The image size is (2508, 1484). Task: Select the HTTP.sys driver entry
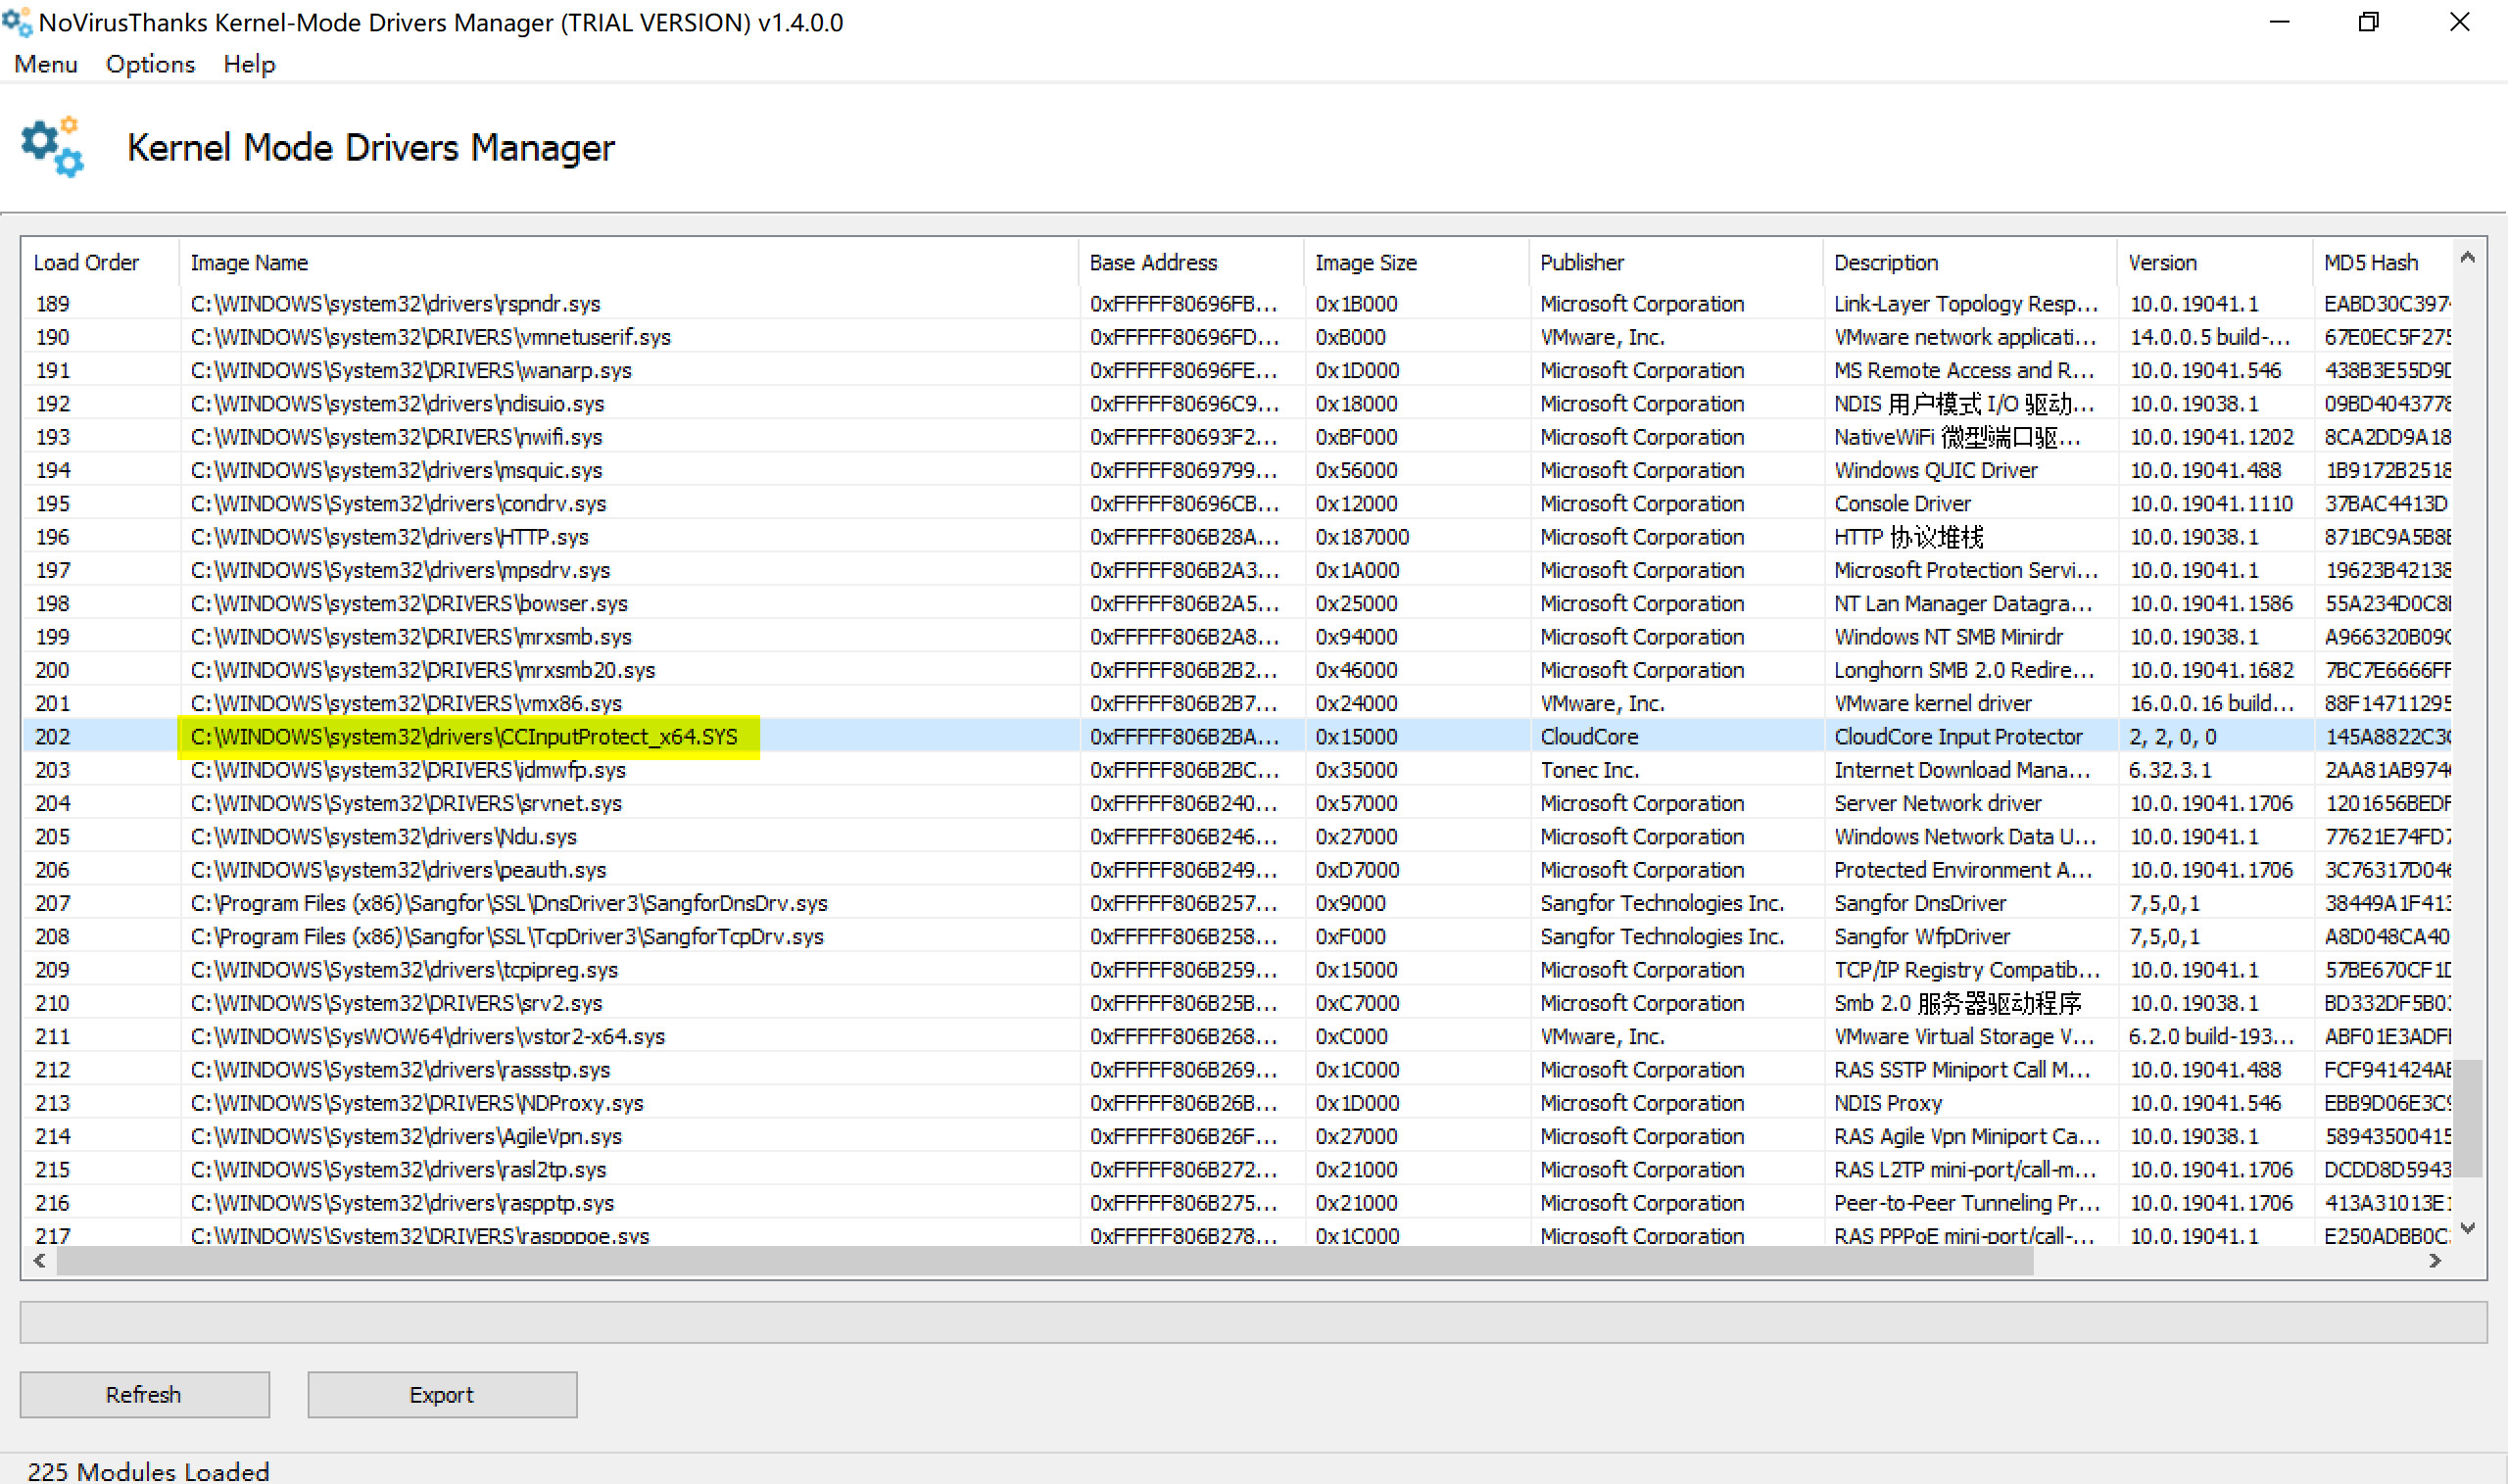[1237, 537]
